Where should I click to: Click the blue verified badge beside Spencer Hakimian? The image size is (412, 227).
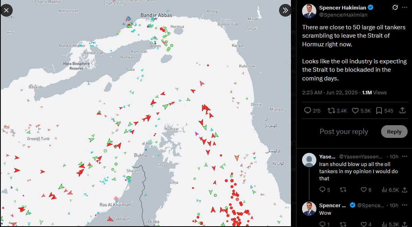pyautogui.click(x=371, y=8)
